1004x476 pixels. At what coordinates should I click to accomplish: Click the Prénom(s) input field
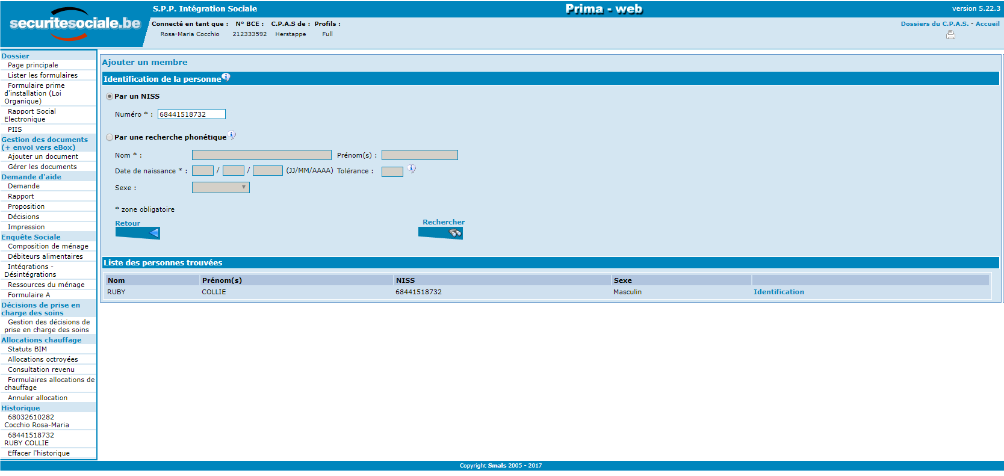[x=420, y=155]
